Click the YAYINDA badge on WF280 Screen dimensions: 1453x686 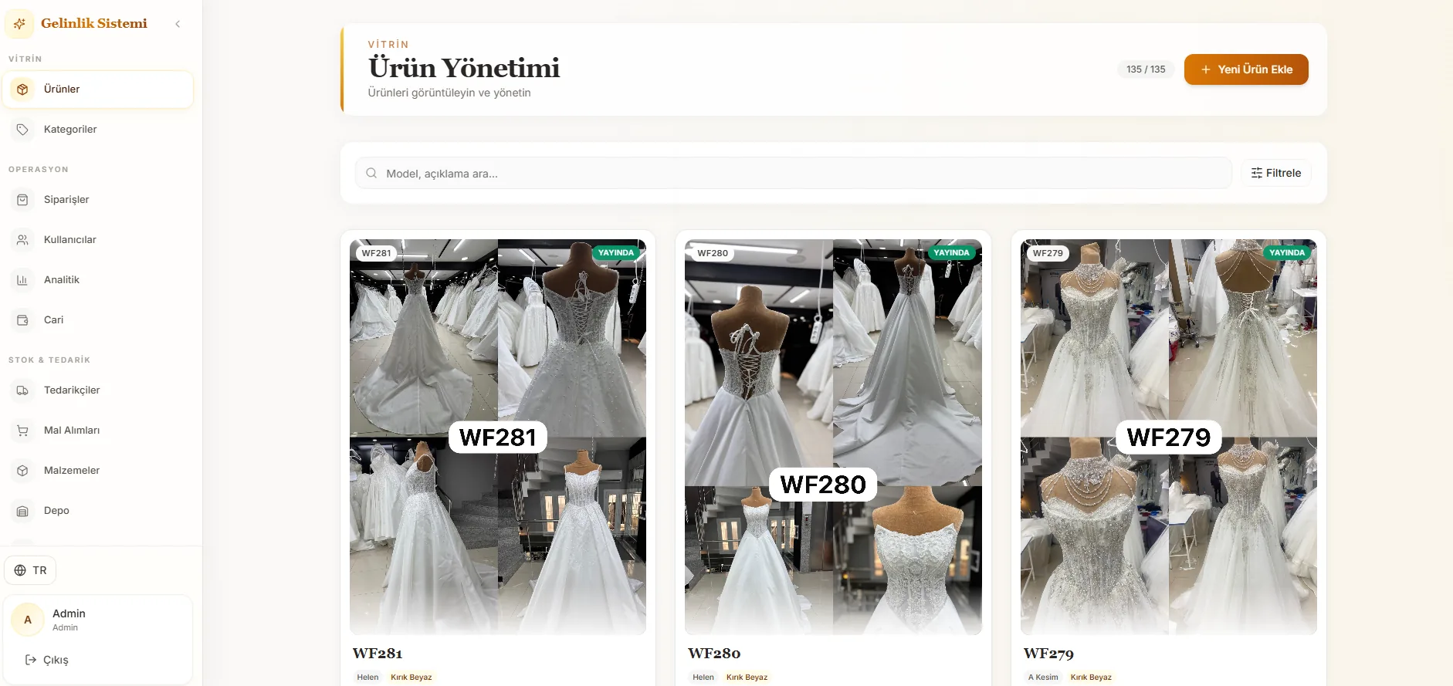(951, 252)
